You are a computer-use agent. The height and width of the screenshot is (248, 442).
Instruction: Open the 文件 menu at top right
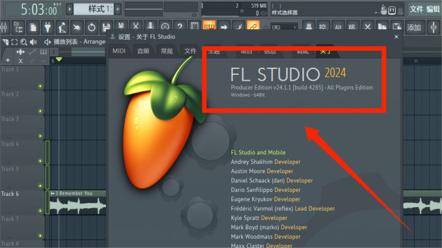417,9
